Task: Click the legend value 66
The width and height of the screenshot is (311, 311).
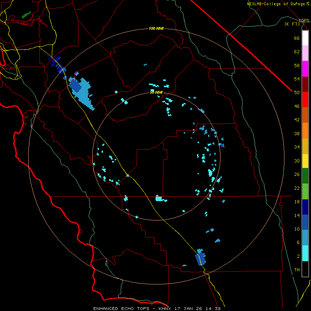Action: [297, 38]
